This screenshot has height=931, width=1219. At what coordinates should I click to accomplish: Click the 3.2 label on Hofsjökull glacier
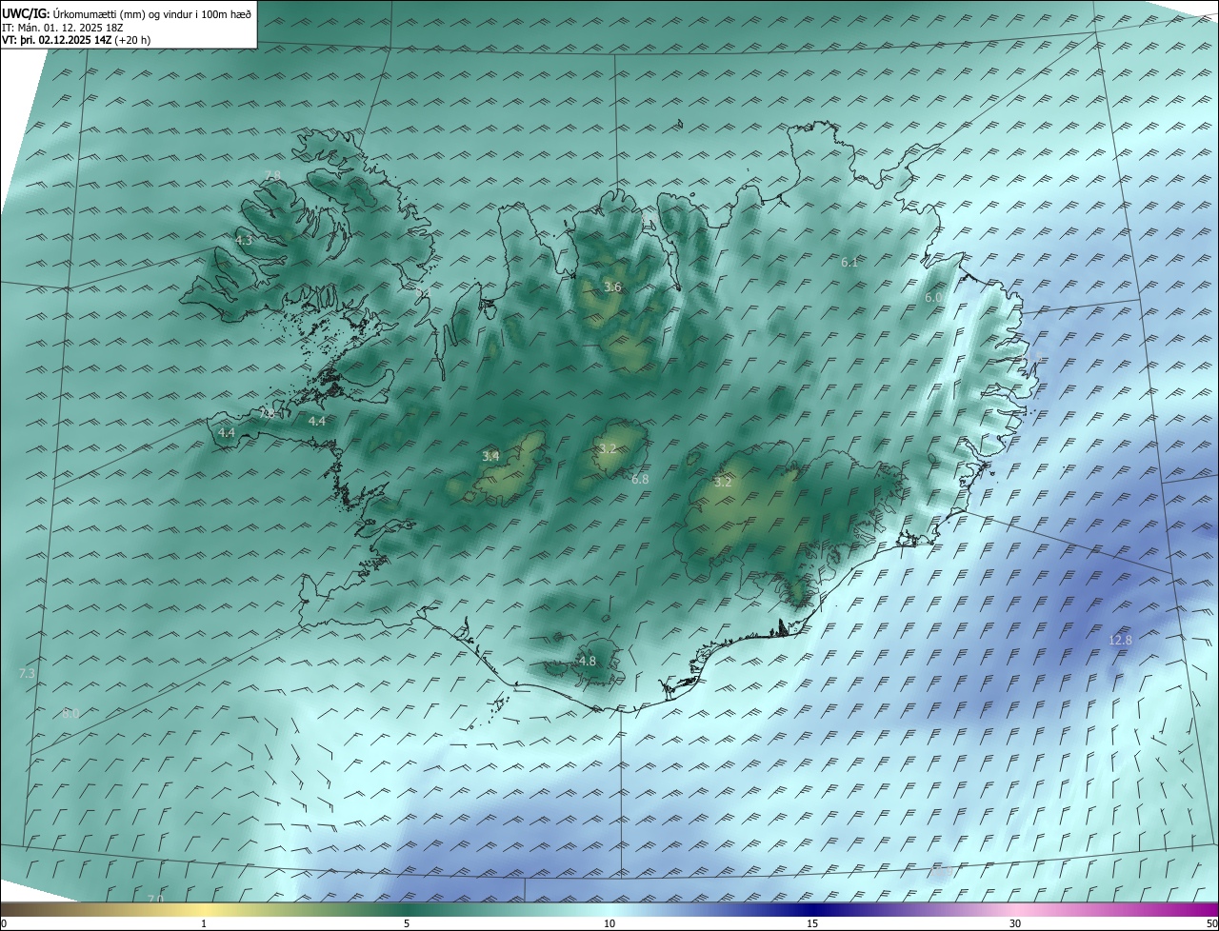coord(608,448)
